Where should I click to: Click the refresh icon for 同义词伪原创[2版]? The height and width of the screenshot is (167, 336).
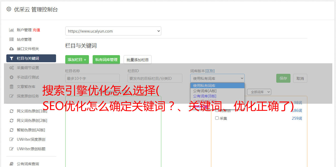click(12, 121)
